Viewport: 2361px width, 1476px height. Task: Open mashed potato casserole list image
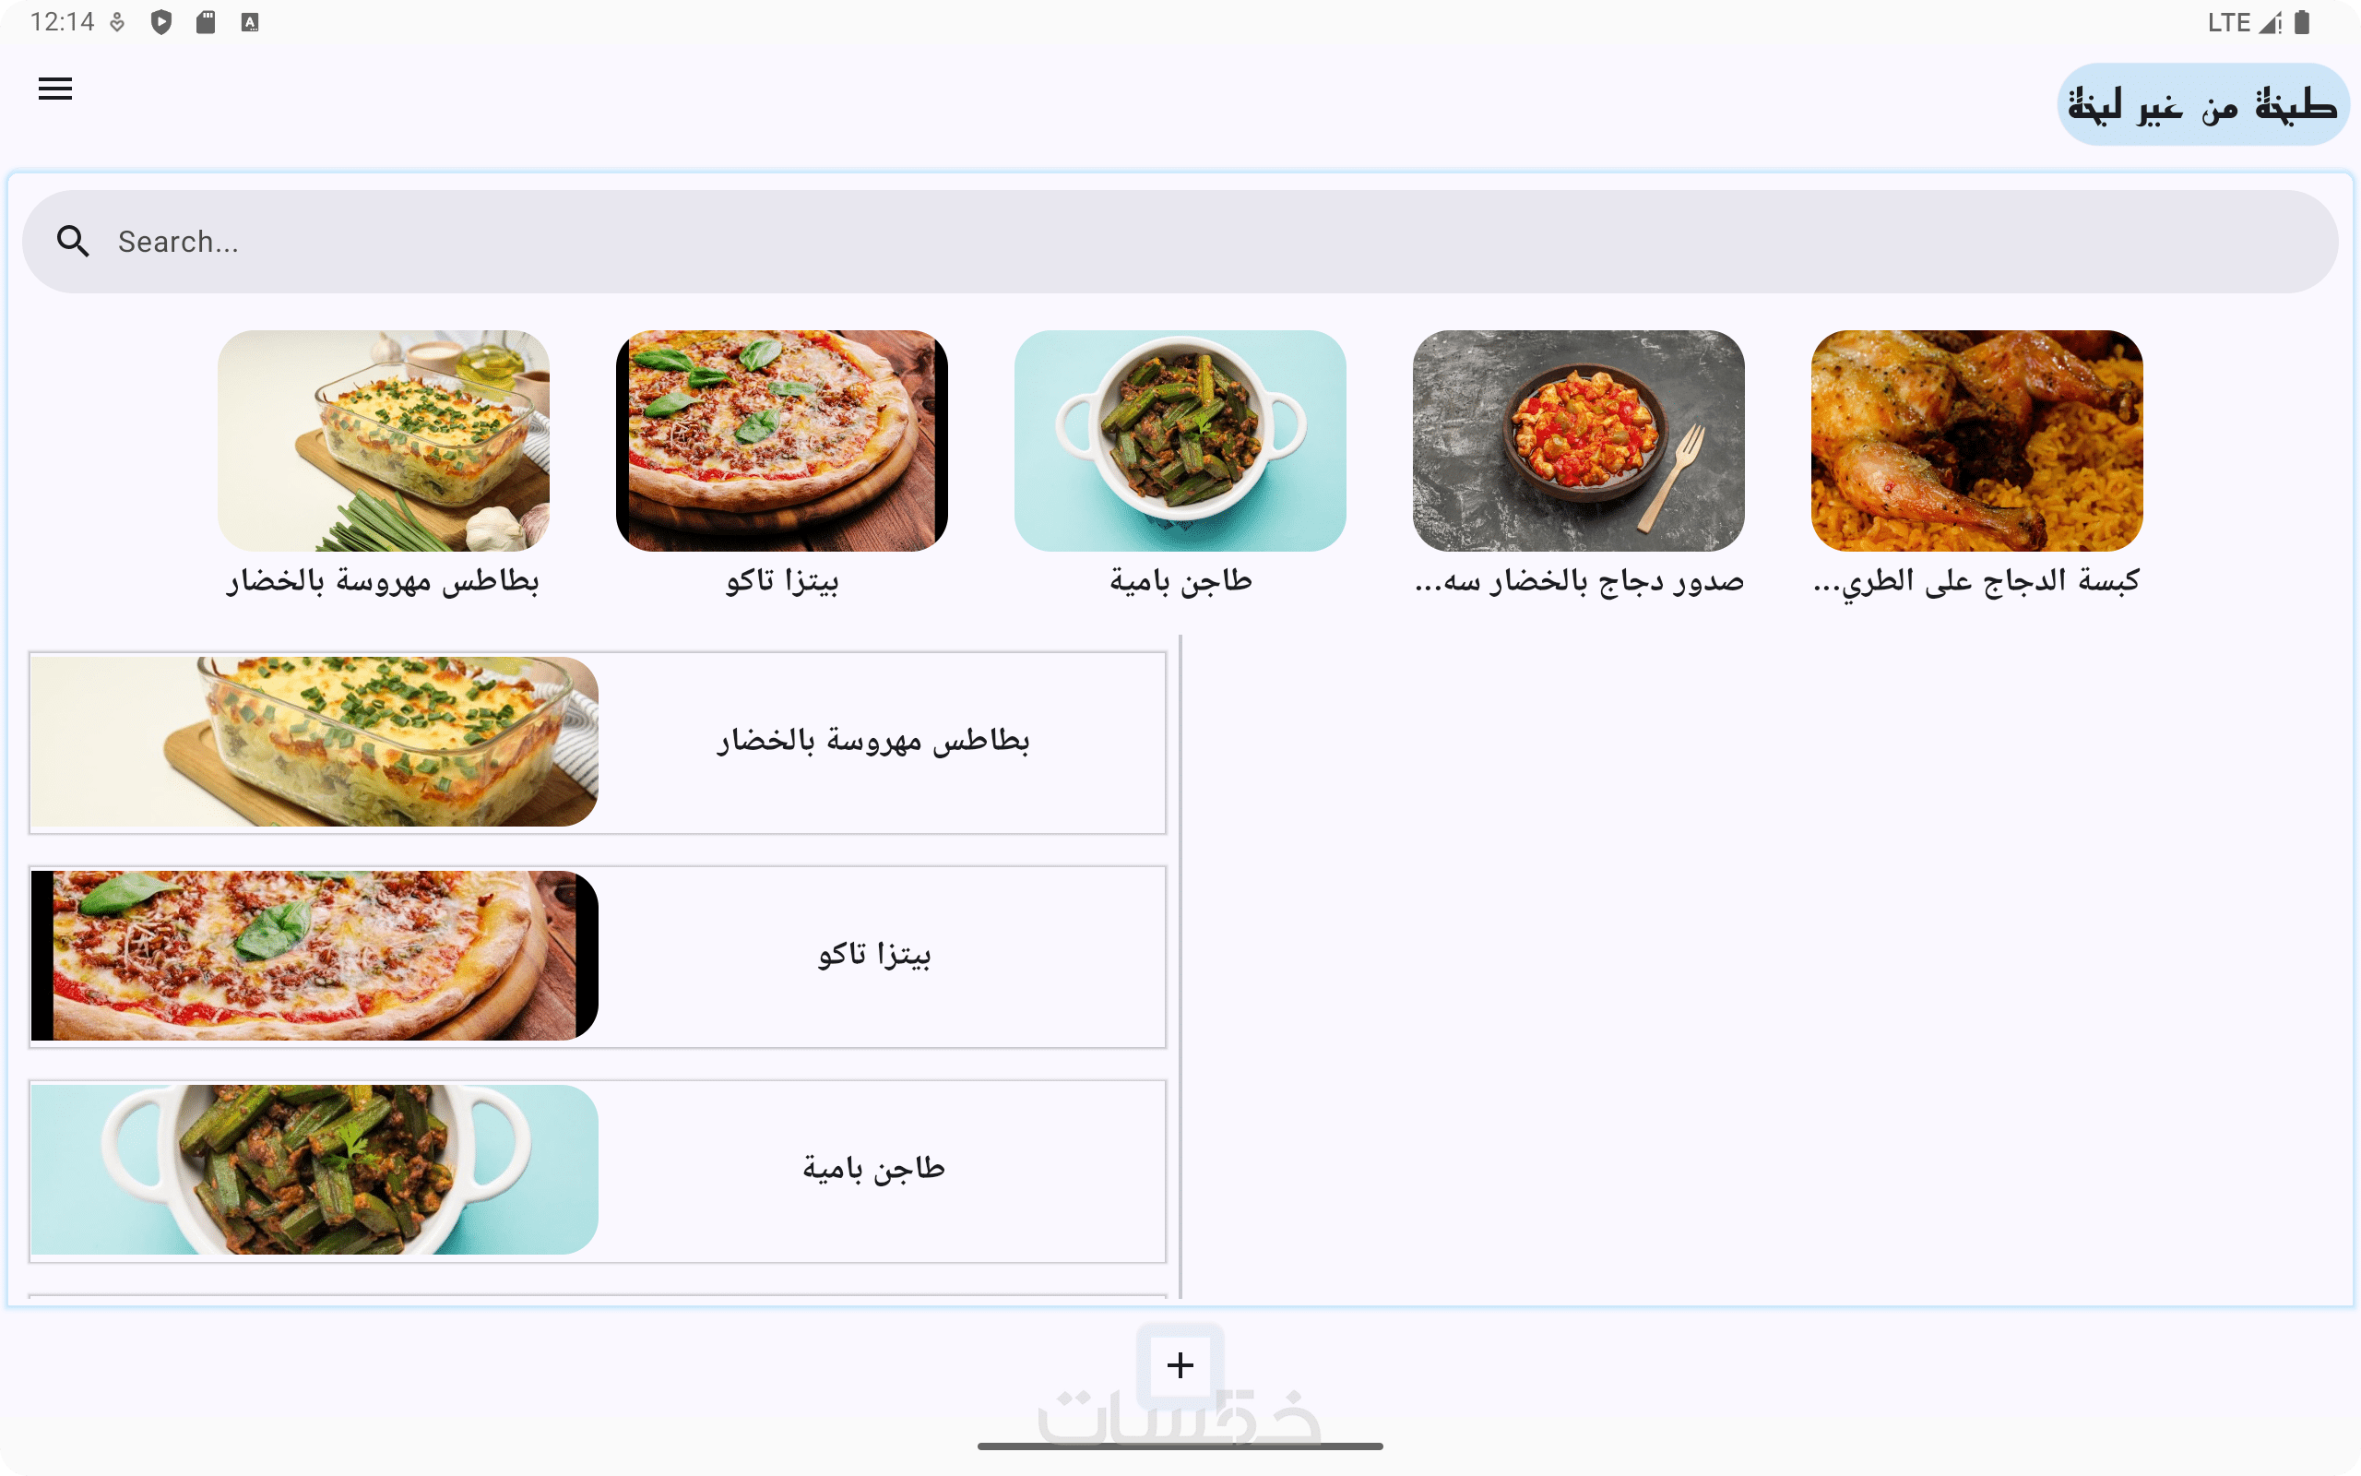pos(314,742)
